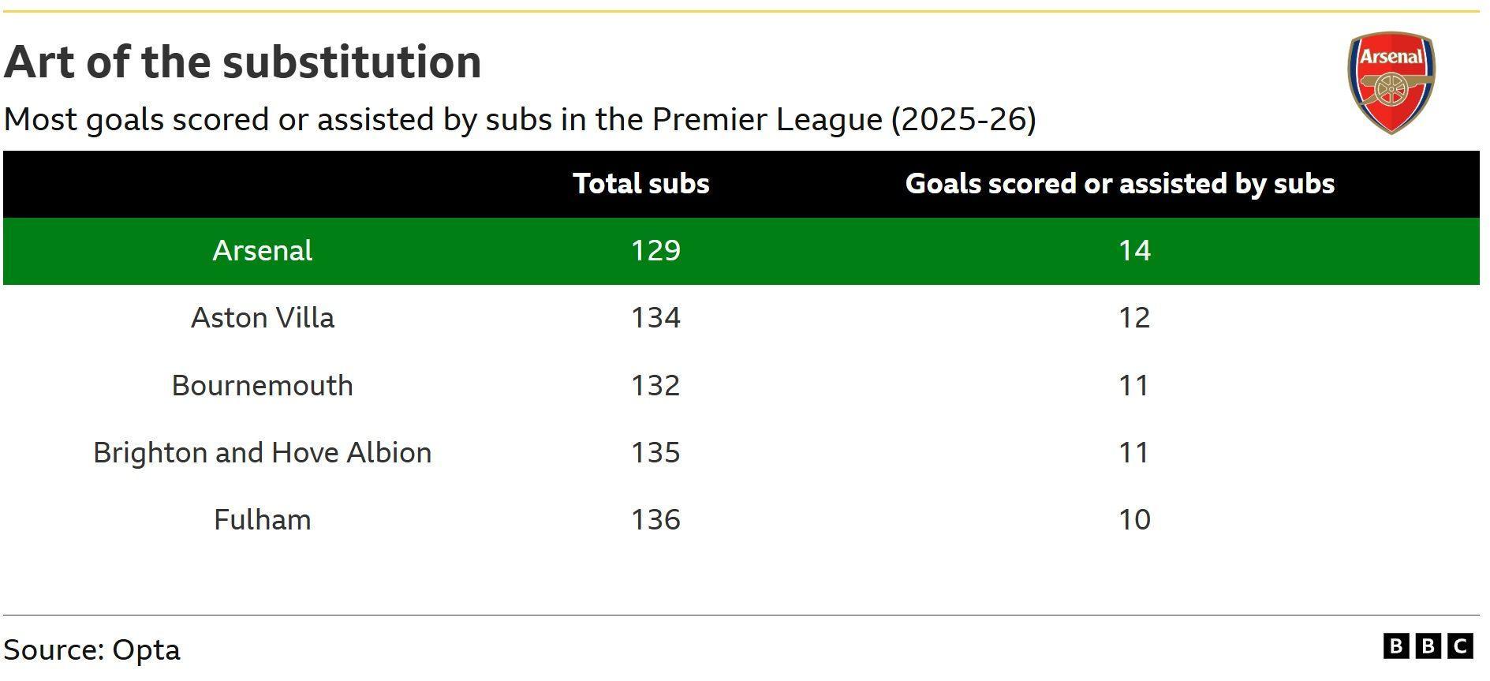
Task: Click Brighton's goals value 11
Action: click(1133, 453)
